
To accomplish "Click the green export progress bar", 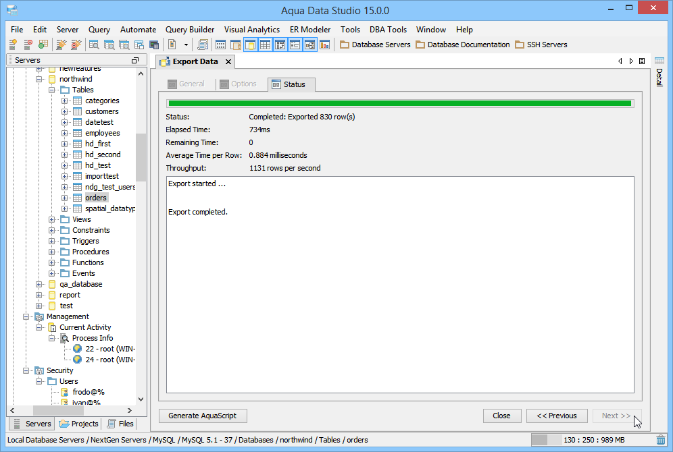I will click(400, 103).
